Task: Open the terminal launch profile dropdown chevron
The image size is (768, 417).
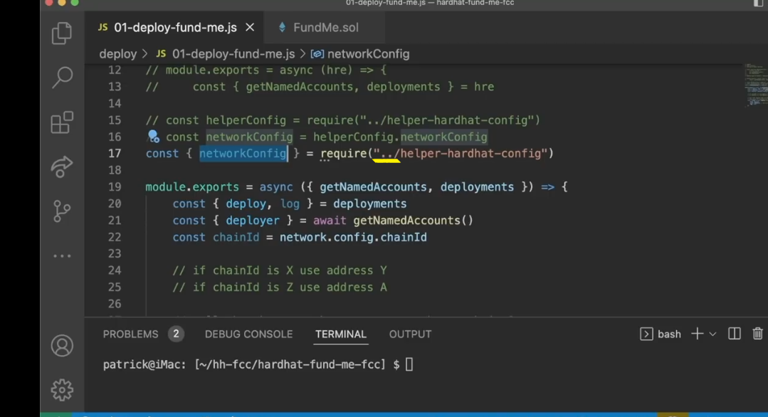Action: 712,334
